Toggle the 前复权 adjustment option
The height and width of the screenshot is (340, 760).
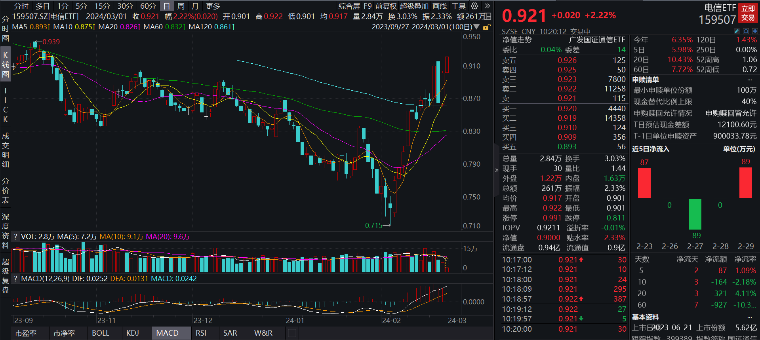pyautogui.click(x=386, y=6)
